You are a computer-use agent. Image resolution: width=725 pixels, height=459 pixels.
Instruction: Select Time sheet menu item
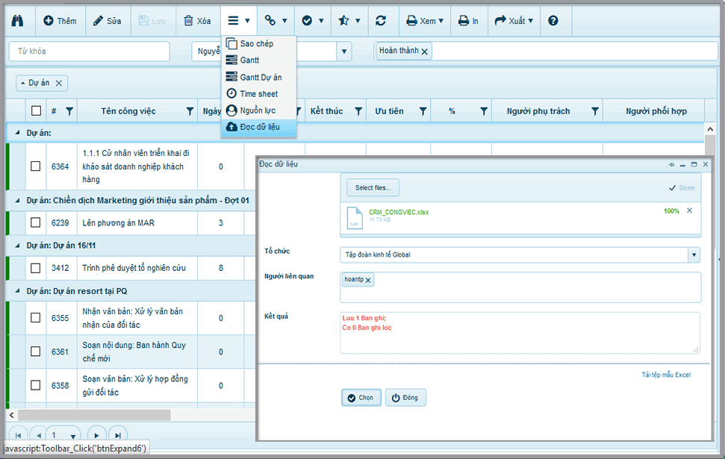coord(258,94)
